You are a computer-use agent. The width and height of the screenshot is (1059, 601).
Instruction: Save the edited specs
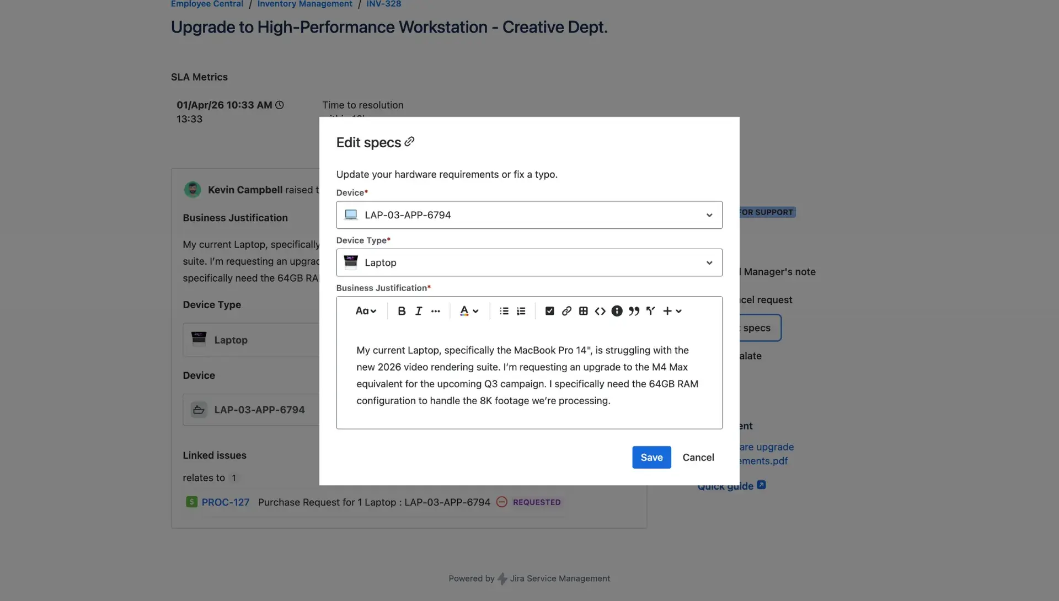pyautogui.click(x=651, y=457)
